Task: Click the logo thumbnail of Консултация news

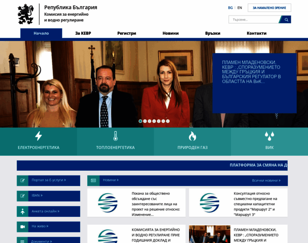Action: [210, 203]
